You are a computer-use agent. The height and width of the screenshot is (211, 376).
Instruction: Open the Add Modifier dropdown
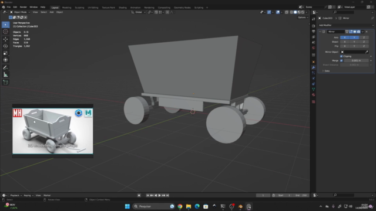(x=346, y=25)
